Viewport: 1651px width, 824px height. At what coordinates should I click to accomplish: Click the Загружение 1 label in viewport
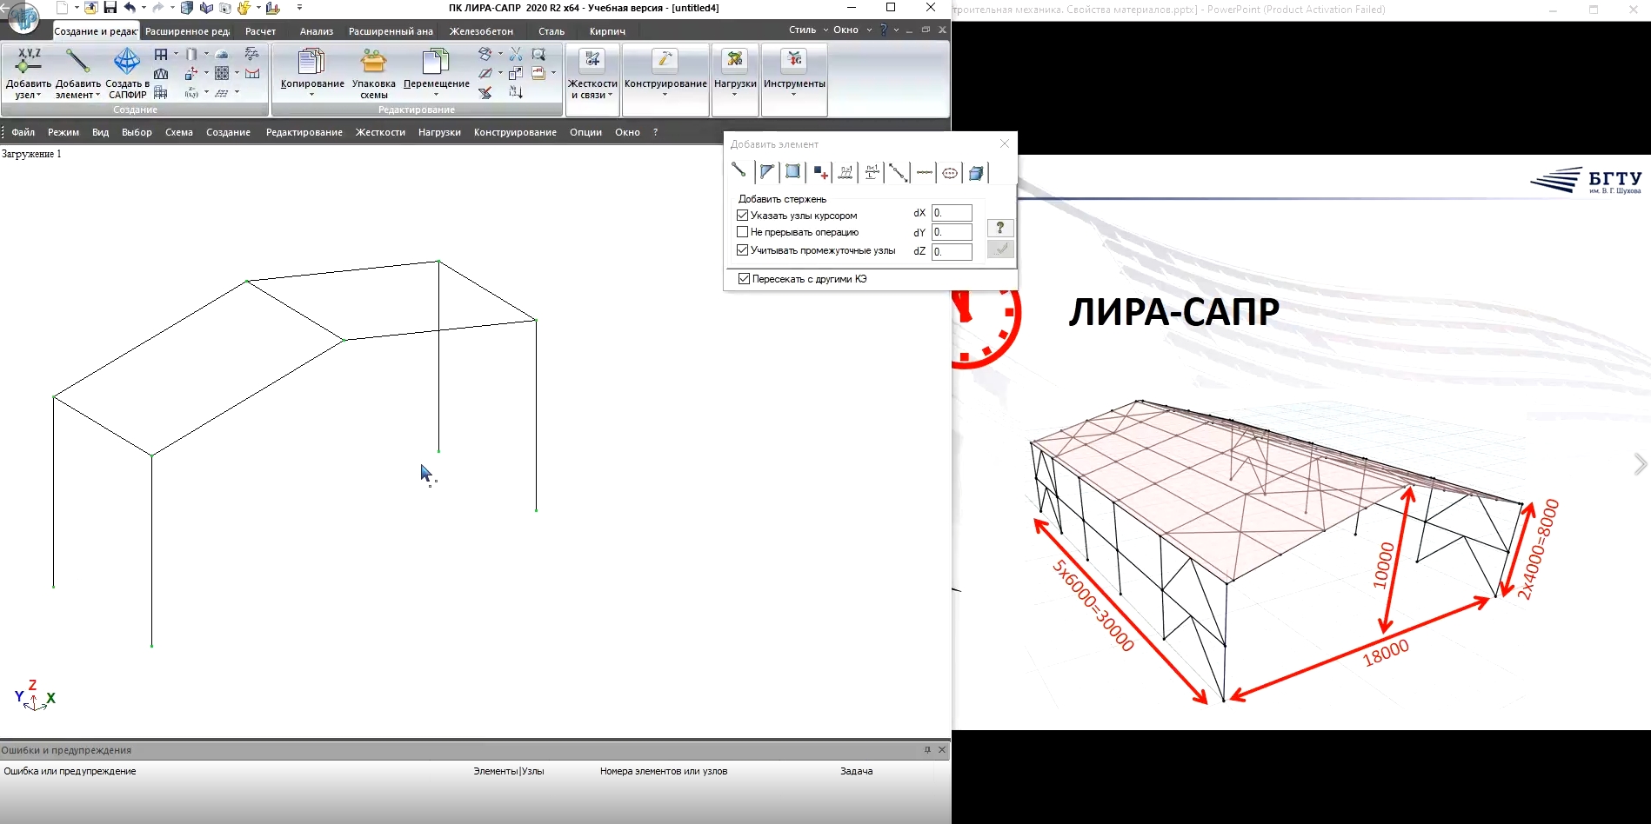(31, 154)
